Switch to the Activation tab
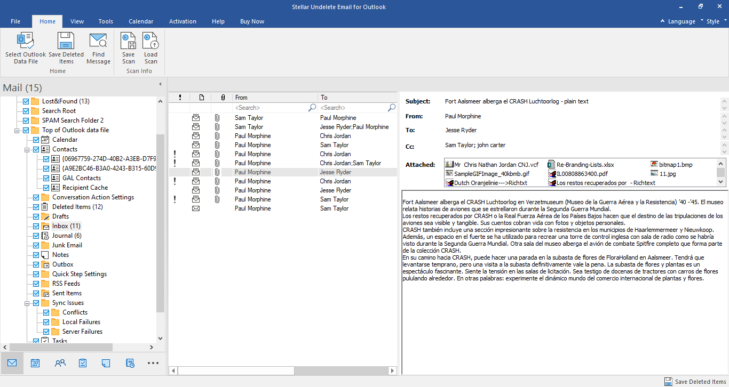 click(x=183, y=21)
